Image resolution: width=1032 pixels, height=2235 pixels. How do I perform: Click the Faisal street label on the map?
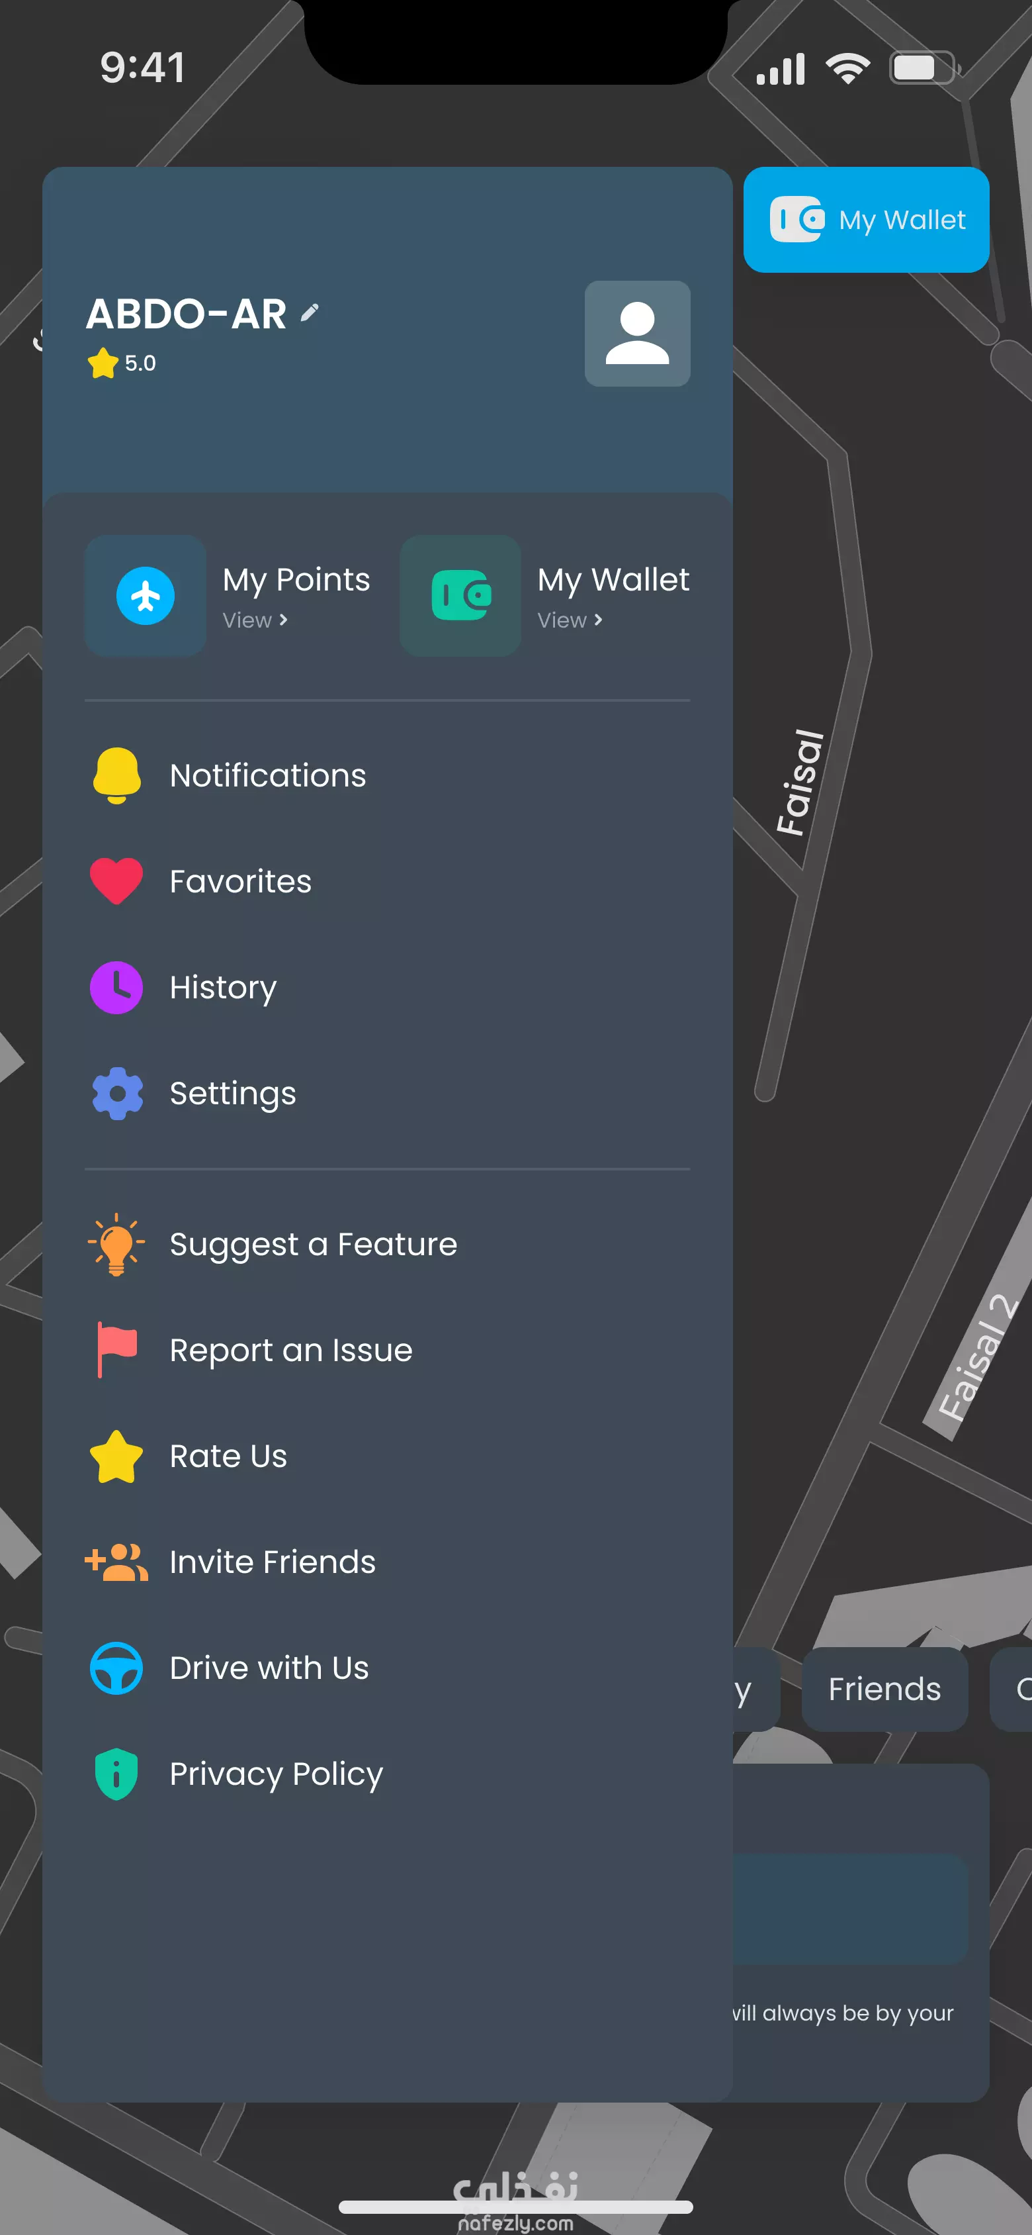[800, 783]
